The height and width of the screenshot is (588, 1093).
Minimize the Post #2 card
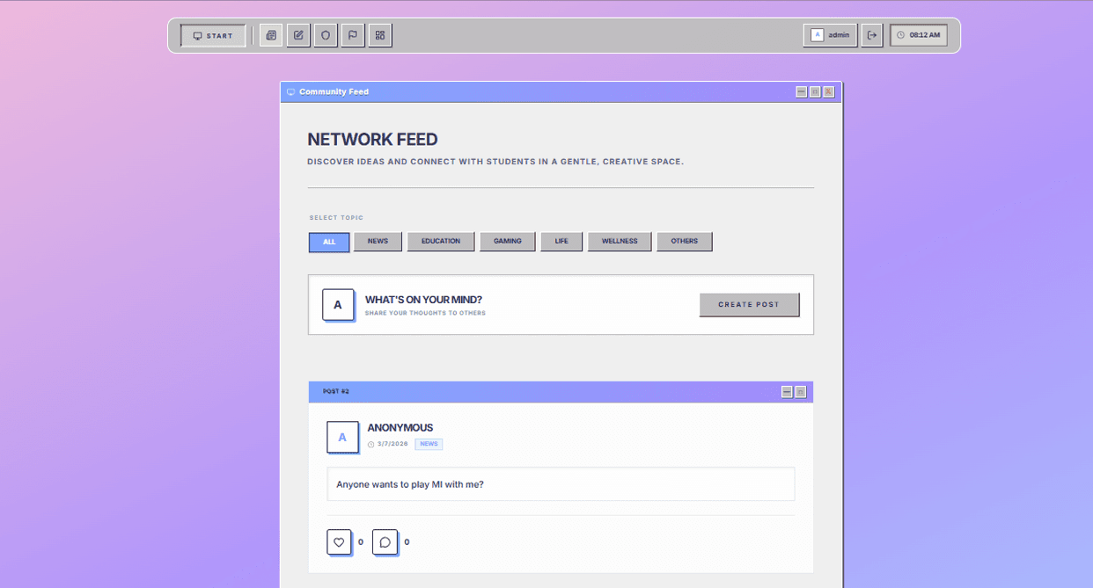(x=787, y=392)
